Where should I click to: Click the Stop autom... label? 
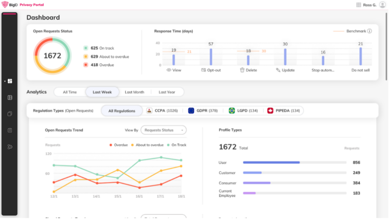323,70
